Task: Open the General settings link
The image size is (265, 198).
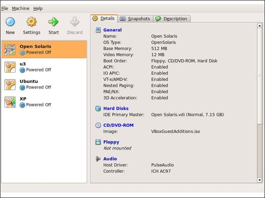Action: coord(112,30)
